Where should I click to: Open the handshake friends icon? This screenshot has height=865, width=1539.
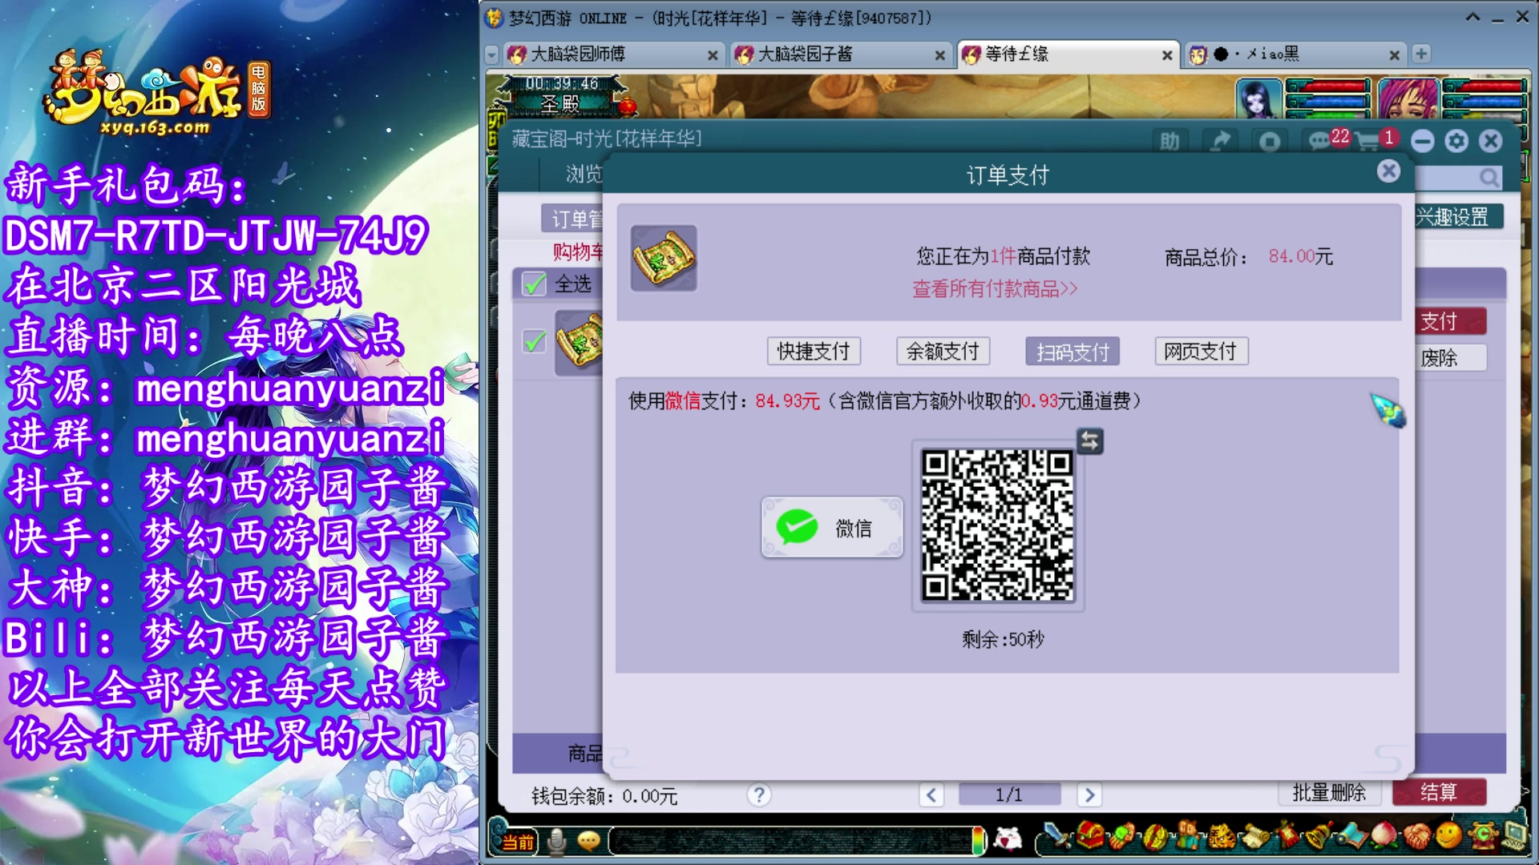(1416, 837)
